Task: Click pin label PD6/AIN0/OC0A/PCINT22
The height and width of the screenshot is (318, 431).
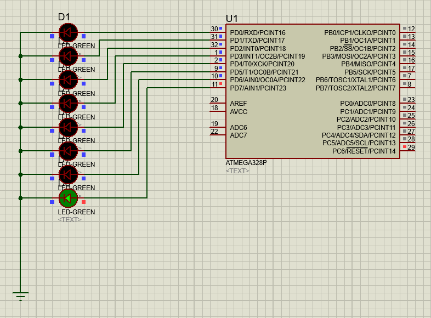Action: (268, 80)
